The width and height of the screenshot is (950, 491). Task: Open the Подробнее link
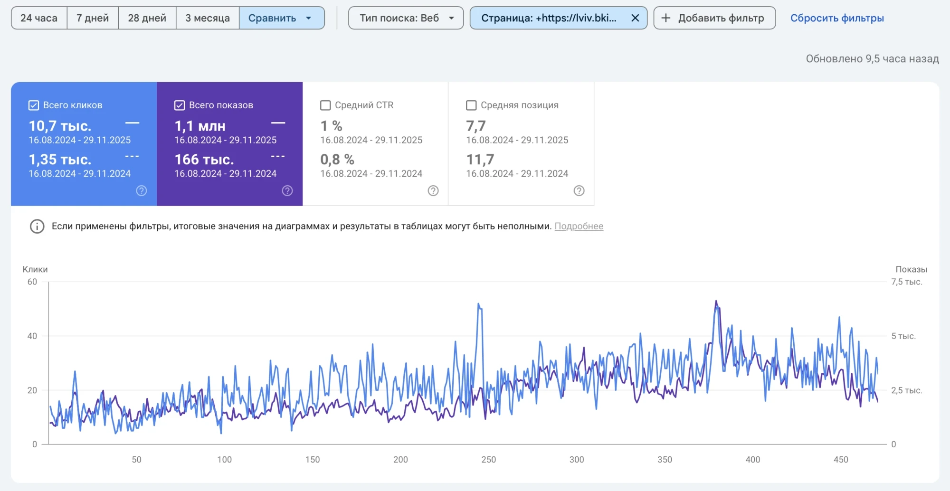[579, 227]
